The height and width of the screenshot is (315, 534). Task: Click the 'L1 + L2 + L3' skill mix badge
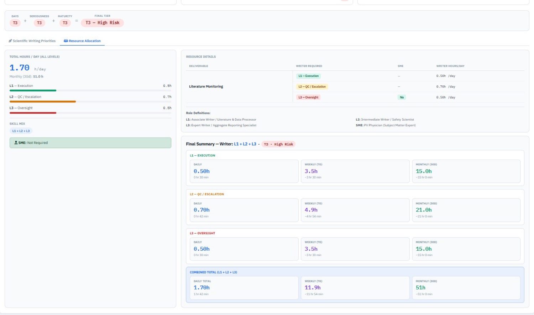pyautogui.click(x=21, y=131)
